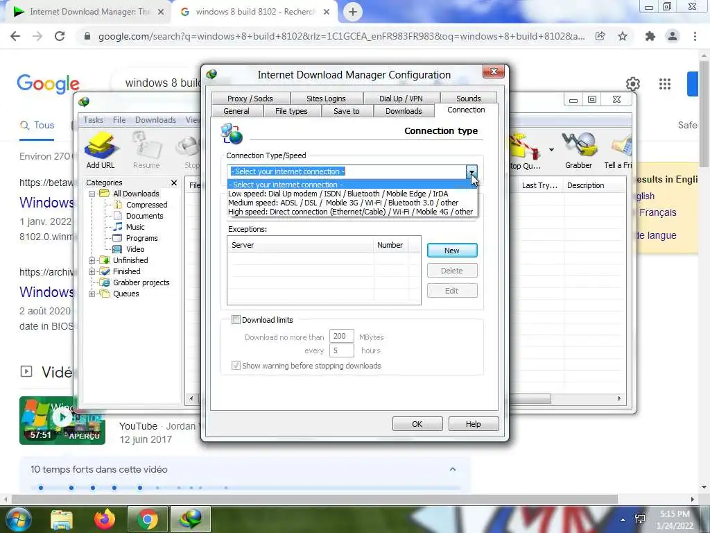Screen dimensions: 710x533
Task: Click the Delete exceptions button
Action: 452,271
